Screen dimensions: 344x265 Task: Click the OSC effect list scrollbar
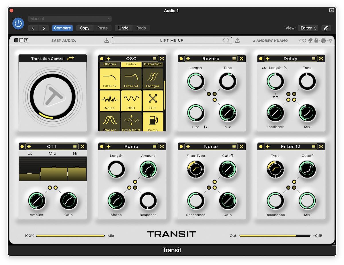click(165, 95)
